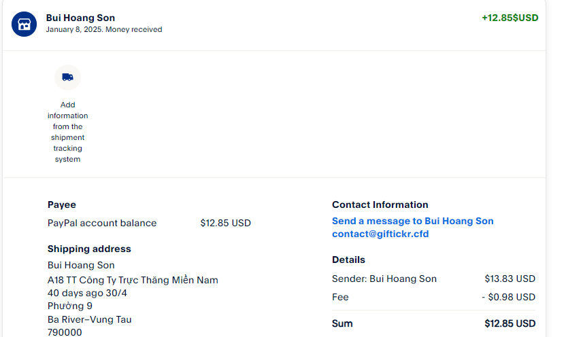Click the Contact Information heading
The height and width of the screenshot is (337, 566).
click(380, 205)
